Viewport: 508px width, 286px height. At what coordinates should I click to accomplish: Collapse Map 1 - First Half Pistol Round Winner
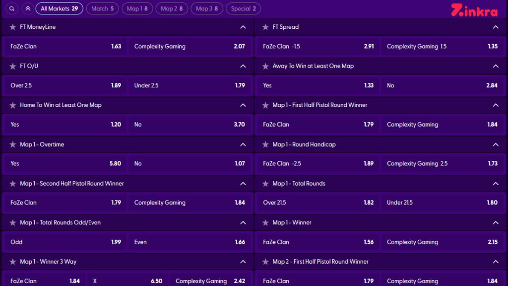[496, 105]
